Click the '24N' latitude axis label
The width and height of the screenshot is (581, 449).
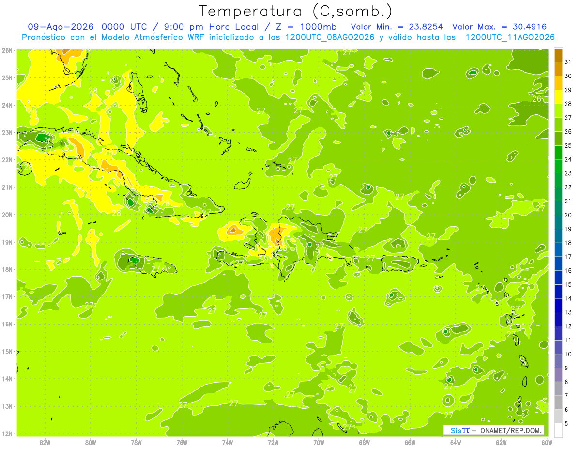[x=7, y=105]
